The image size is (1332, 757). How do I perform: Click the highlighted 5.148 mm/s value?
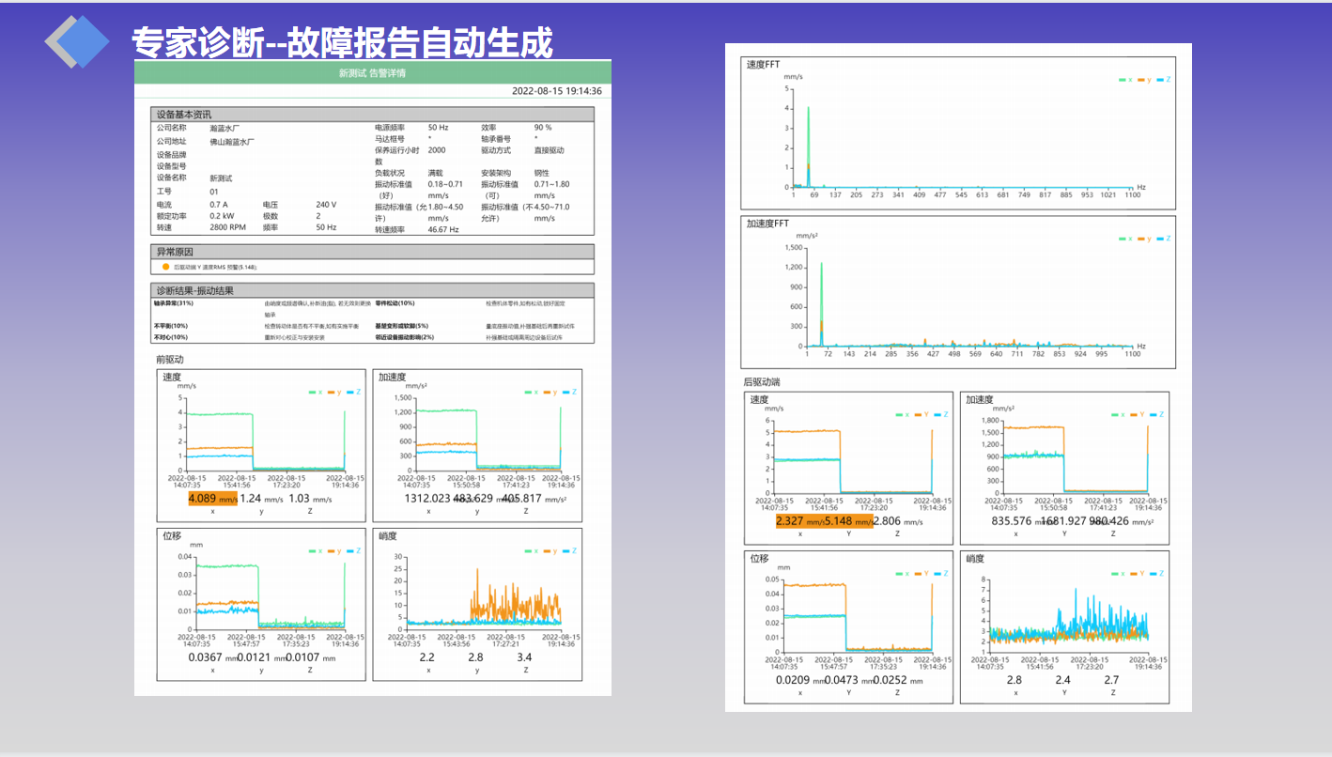click(x=848, y=521)
